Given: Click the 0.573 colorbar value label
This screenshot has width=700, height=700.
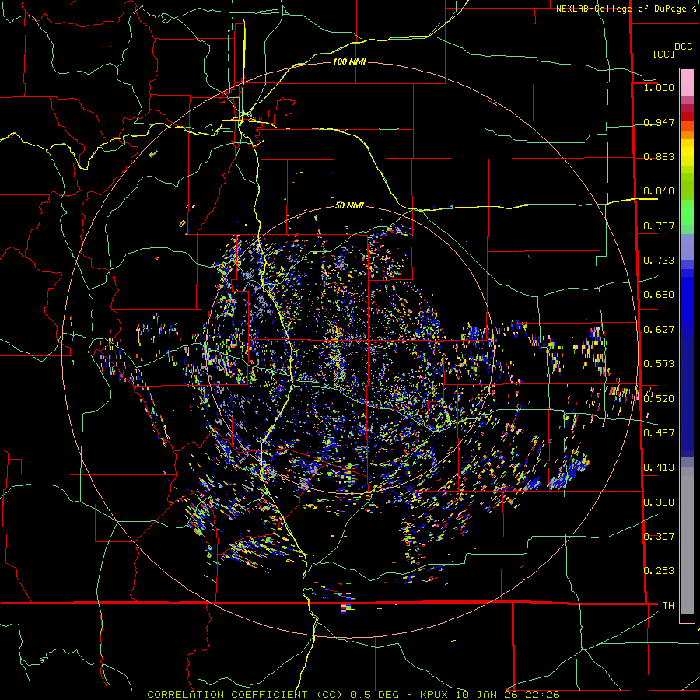Looking at the screenshot, I should (659, 364).
